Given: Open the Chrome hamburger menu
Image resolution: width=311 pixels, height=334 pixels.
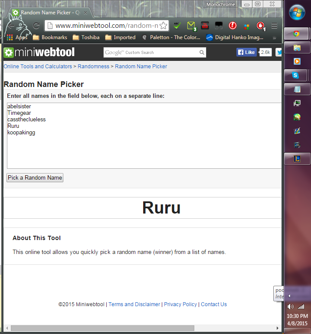Looking at the screenshot, I should (274, 26).
